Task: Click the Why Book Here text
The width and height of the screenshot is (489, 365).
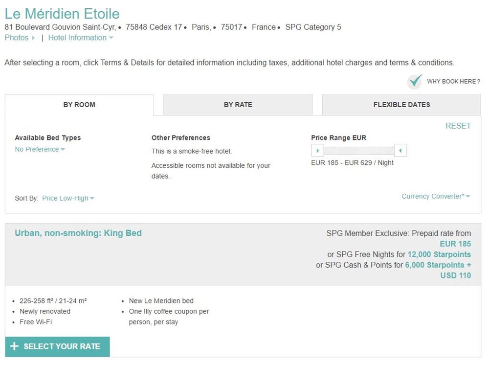Action: coord(453,81)
